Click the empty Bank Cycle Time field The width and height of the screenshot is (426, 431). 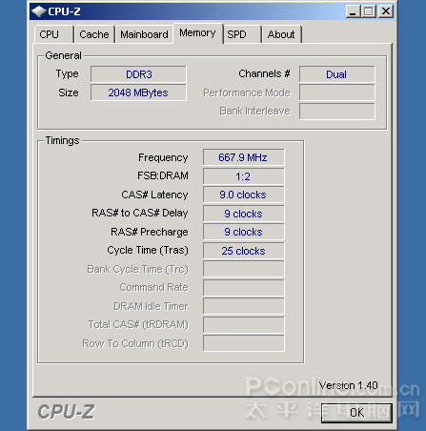(x=244, y=269)
